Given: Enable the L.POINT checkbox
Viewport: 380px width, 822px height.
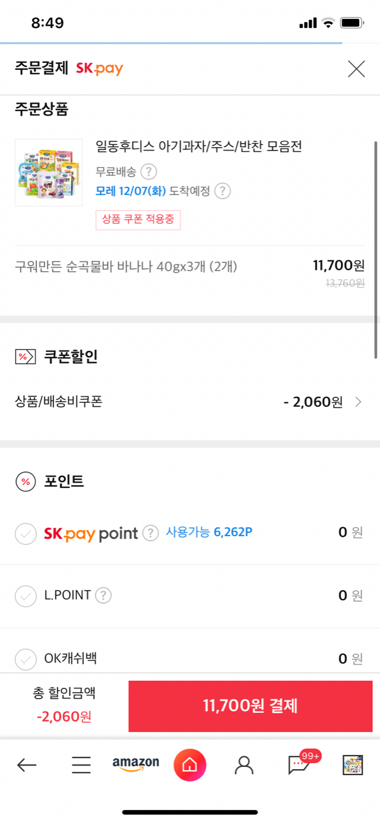Looking at the screenshot, I should [26, 596].
